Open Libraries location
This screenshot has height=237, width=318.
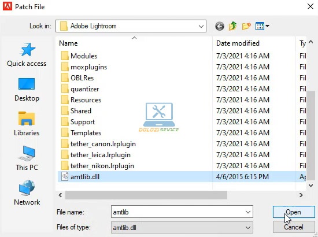pos(27,124)
